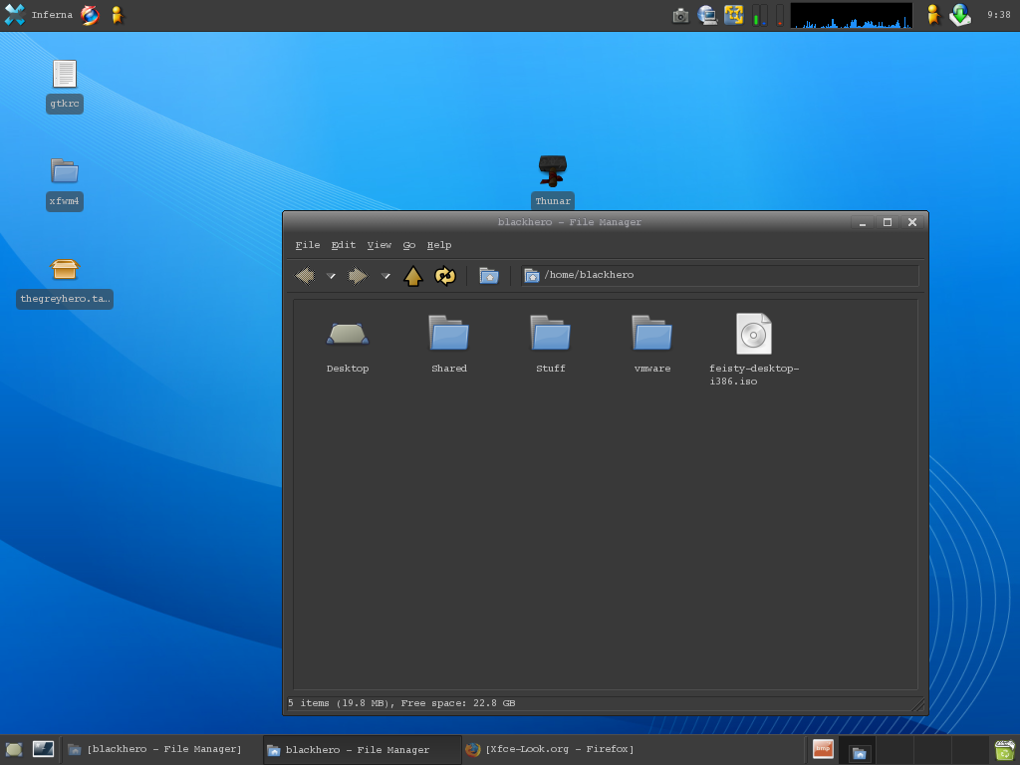Image resolution: width=1020 pixels, height=765 pixels.
Task: Go up to parent folder
Action: (413, 276)
